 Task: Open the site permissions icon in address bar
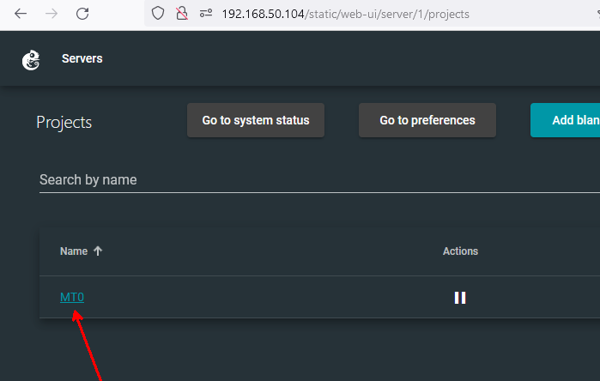pos(205,14)
